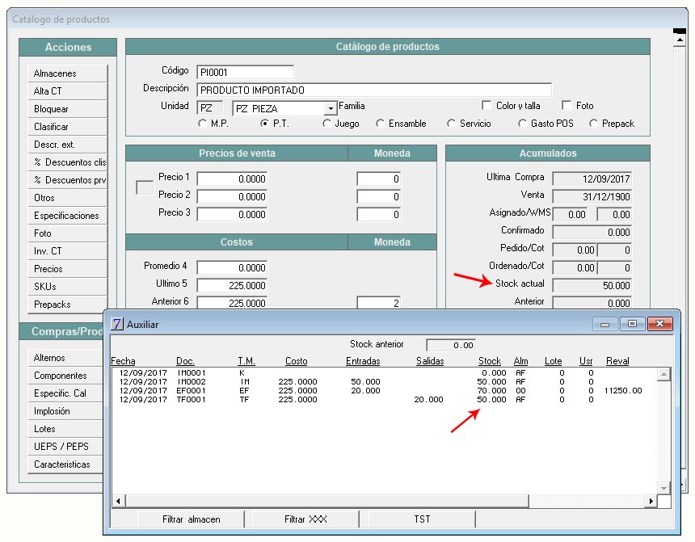Click the TST button
The image size is (695, 542).
(x=422, y=519)
